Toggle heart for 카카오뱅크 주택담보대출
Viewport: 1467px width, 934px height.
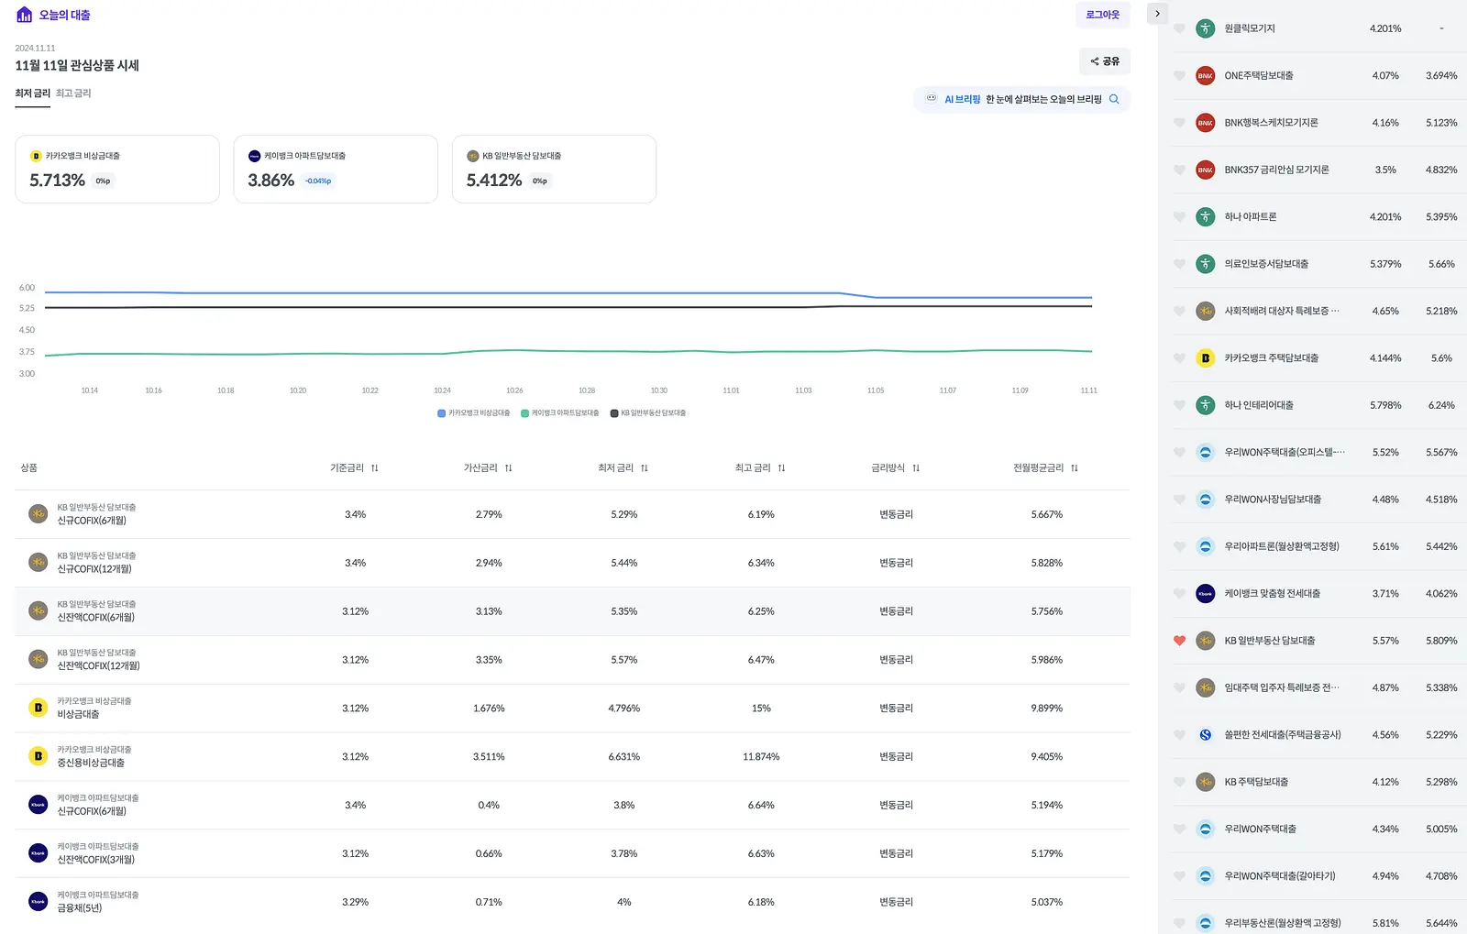[x=1180, y=358]
